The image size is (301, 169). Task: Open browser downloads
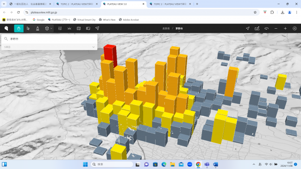(282, 13)
